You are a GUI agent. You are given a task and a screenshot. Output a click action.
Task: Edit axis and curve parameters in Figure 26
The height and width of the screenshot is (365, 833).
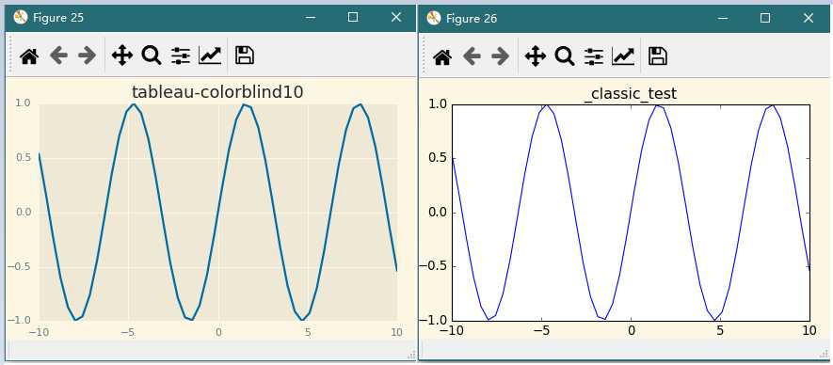(623, 56)
